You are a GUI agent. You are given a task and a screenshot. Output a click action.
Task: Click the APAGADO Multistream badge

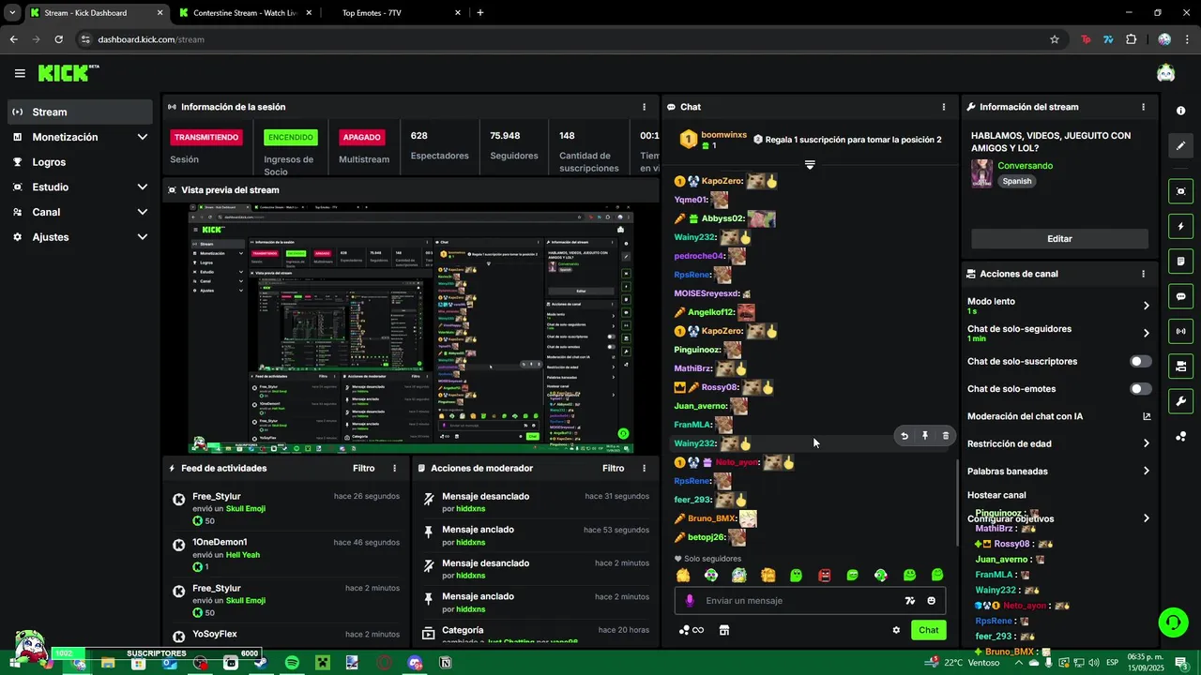[x=361, y=137]
